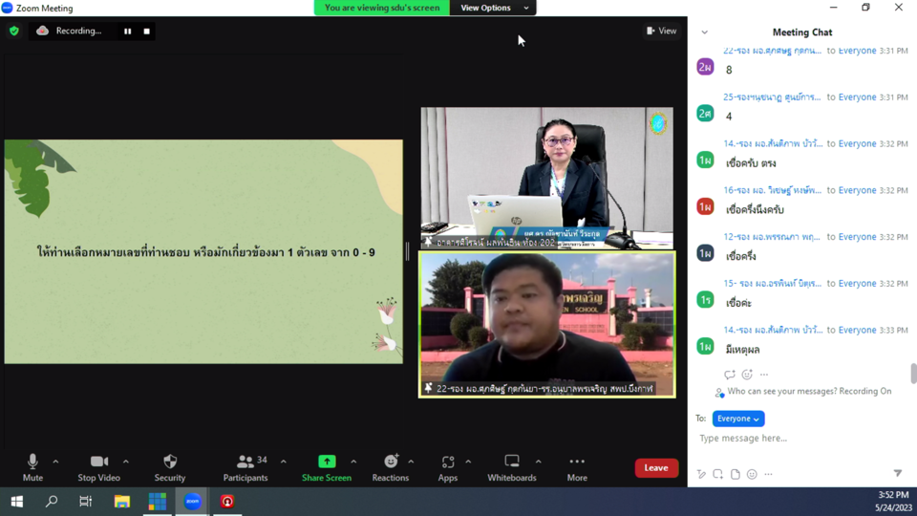The image size is (917, 516).
Task: Click the send message arrow in chat
Action: (897, 474)
